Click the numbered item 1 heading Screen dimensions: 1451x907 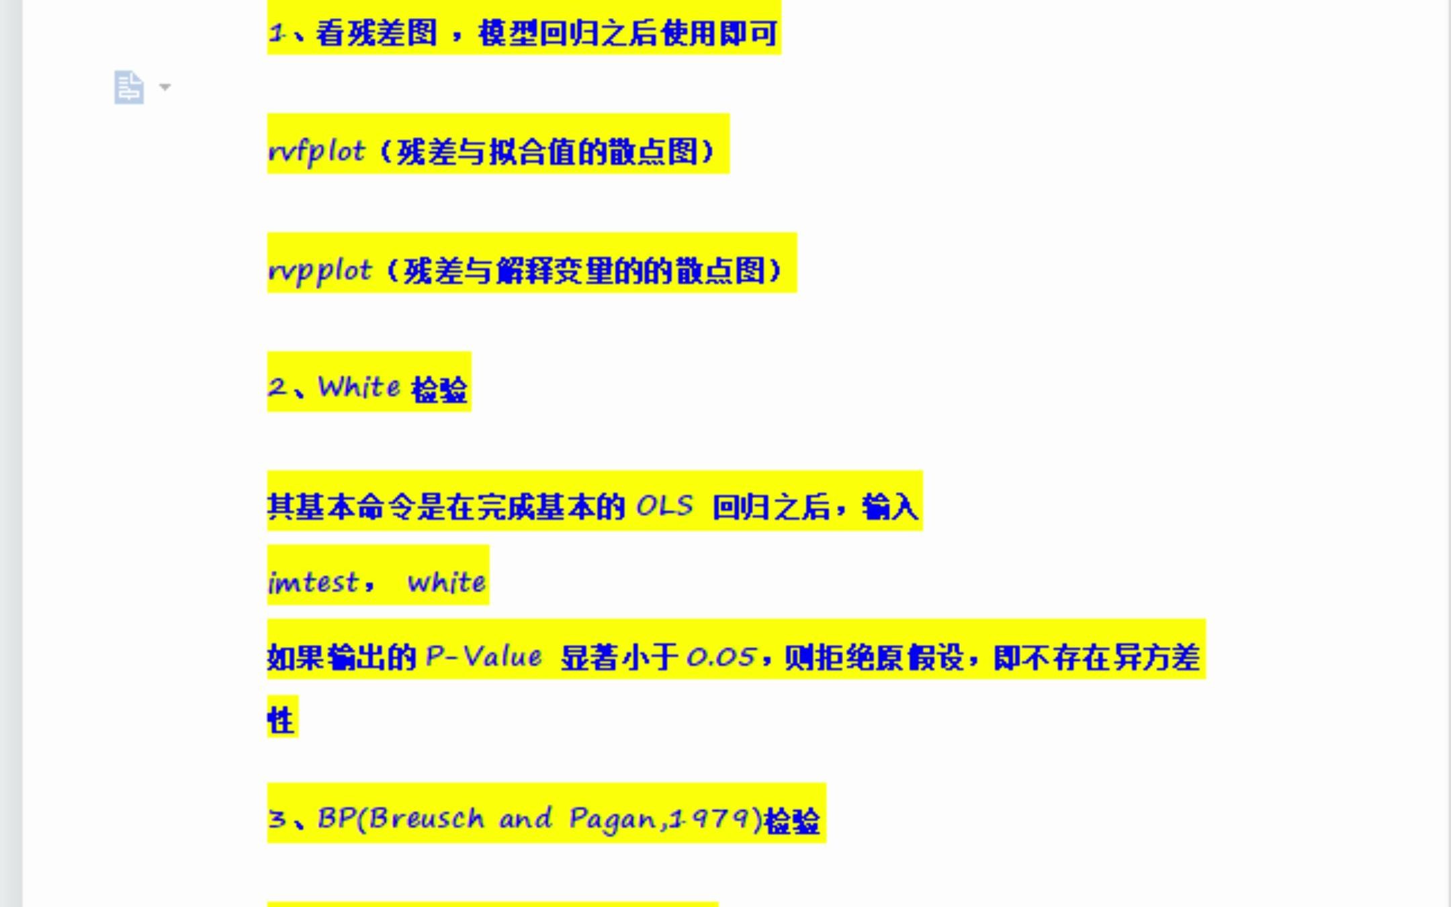click(523, 32)
